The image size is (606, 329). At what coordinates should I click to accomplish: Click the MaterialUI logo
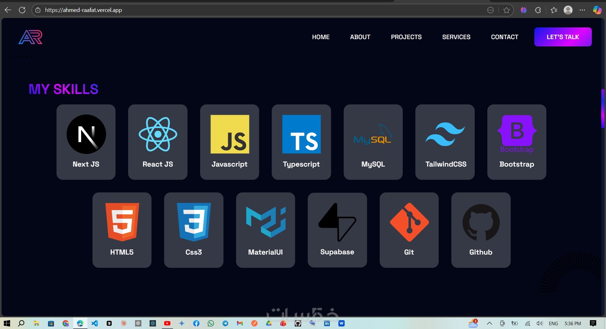[266, 222]
